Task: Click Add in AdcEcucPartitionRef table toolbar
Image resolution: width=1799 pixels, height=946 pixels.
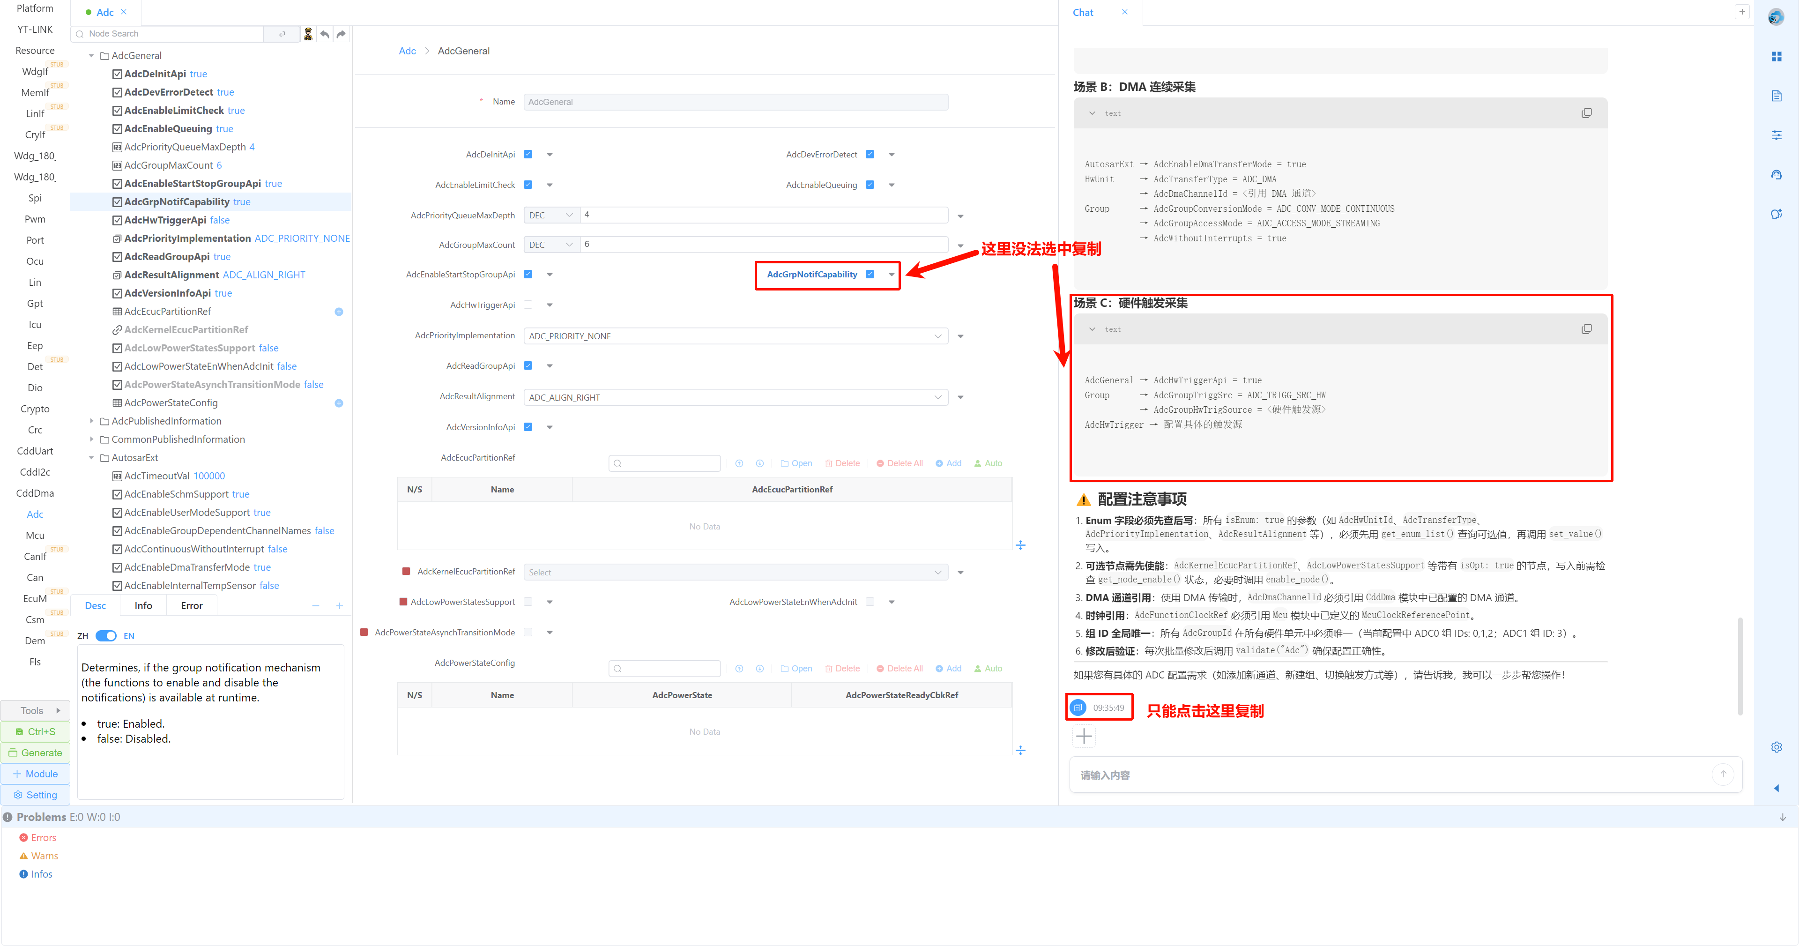Action: pos(948,463)
